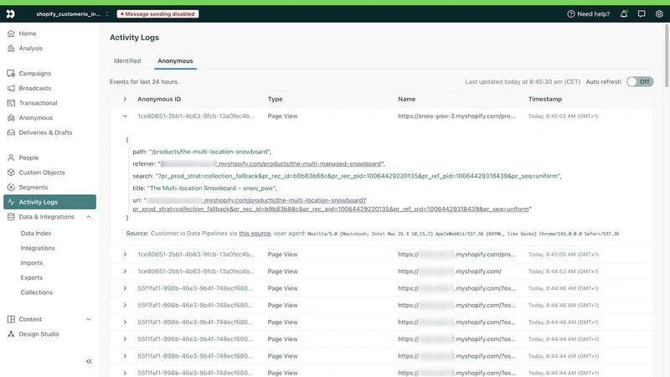Screen dimensions: 670x377
Task: Click the Activity Logs page heading
Action: click(134, 38)
